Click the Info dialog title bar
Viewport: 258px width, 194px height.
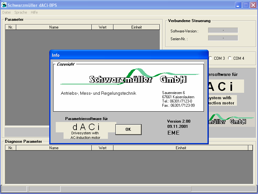coord(129,55)
